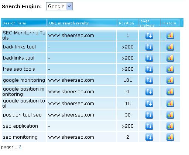Show history chart for position tool seo
This screenshot has height=155, width=189.
tap(170, 115)
